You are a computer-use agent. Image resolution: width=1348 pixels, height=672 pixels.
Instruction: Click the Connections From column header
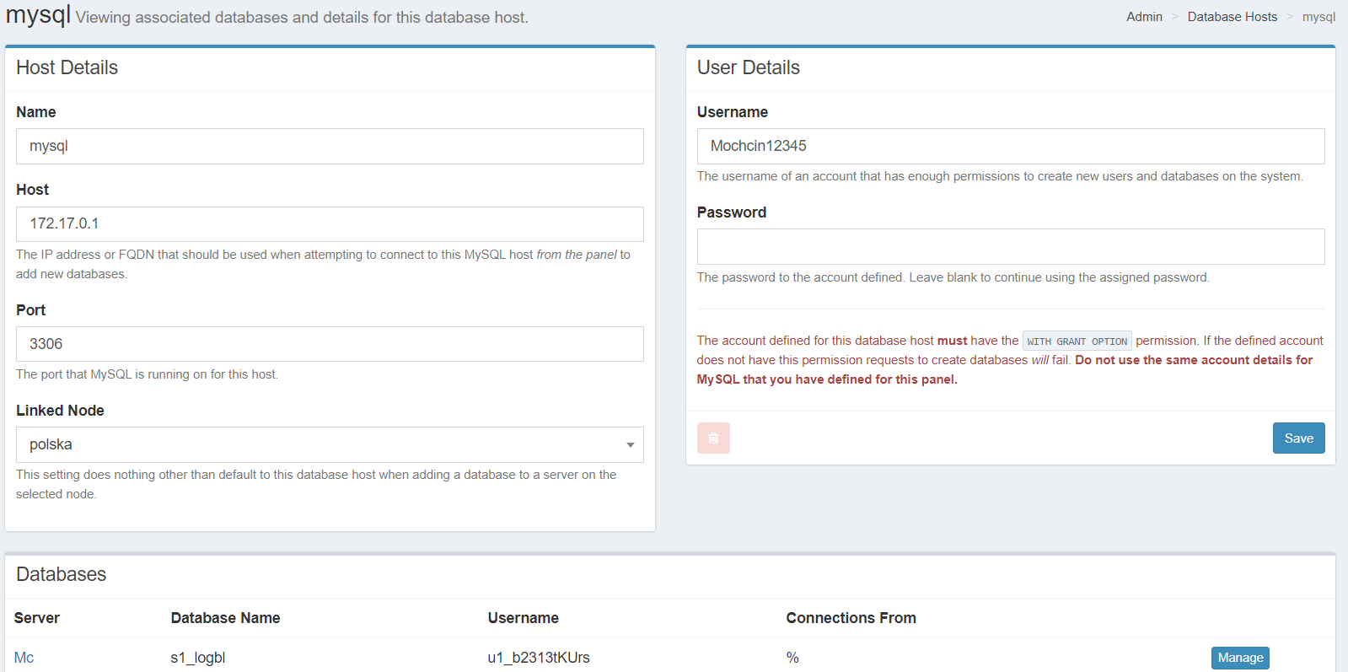pyautogui.click(x=851, y=618)
